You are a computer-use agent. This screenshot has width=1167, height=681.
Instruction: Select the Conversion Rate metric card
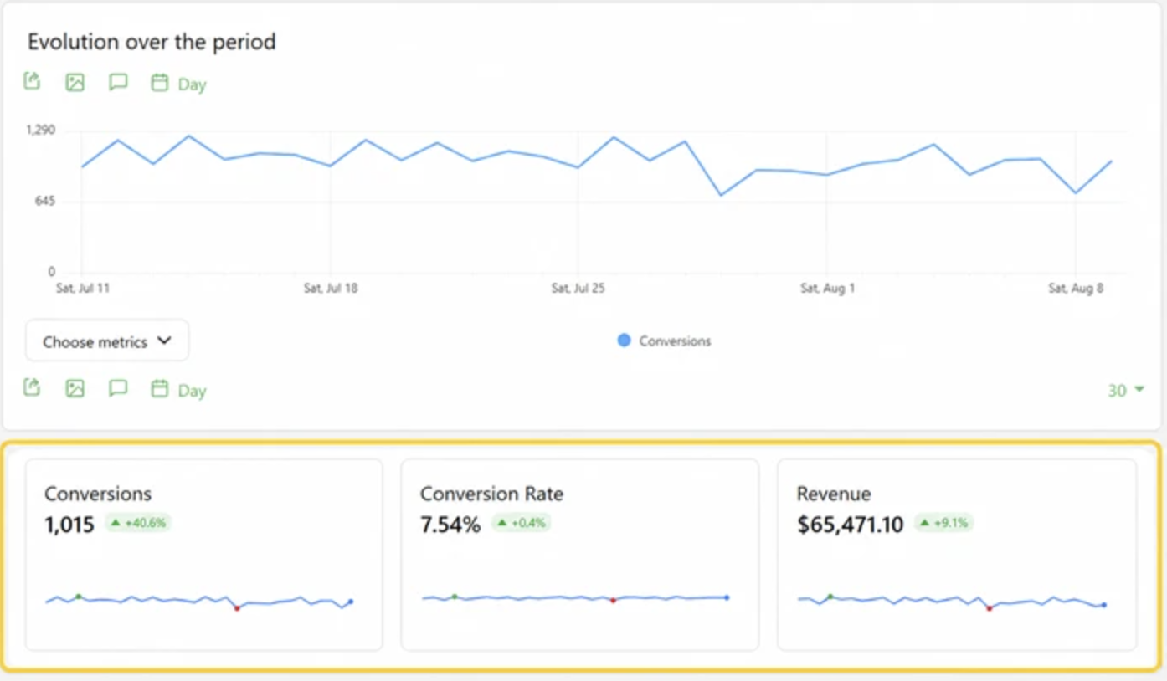pyautogui.click(x=580, y=554)
